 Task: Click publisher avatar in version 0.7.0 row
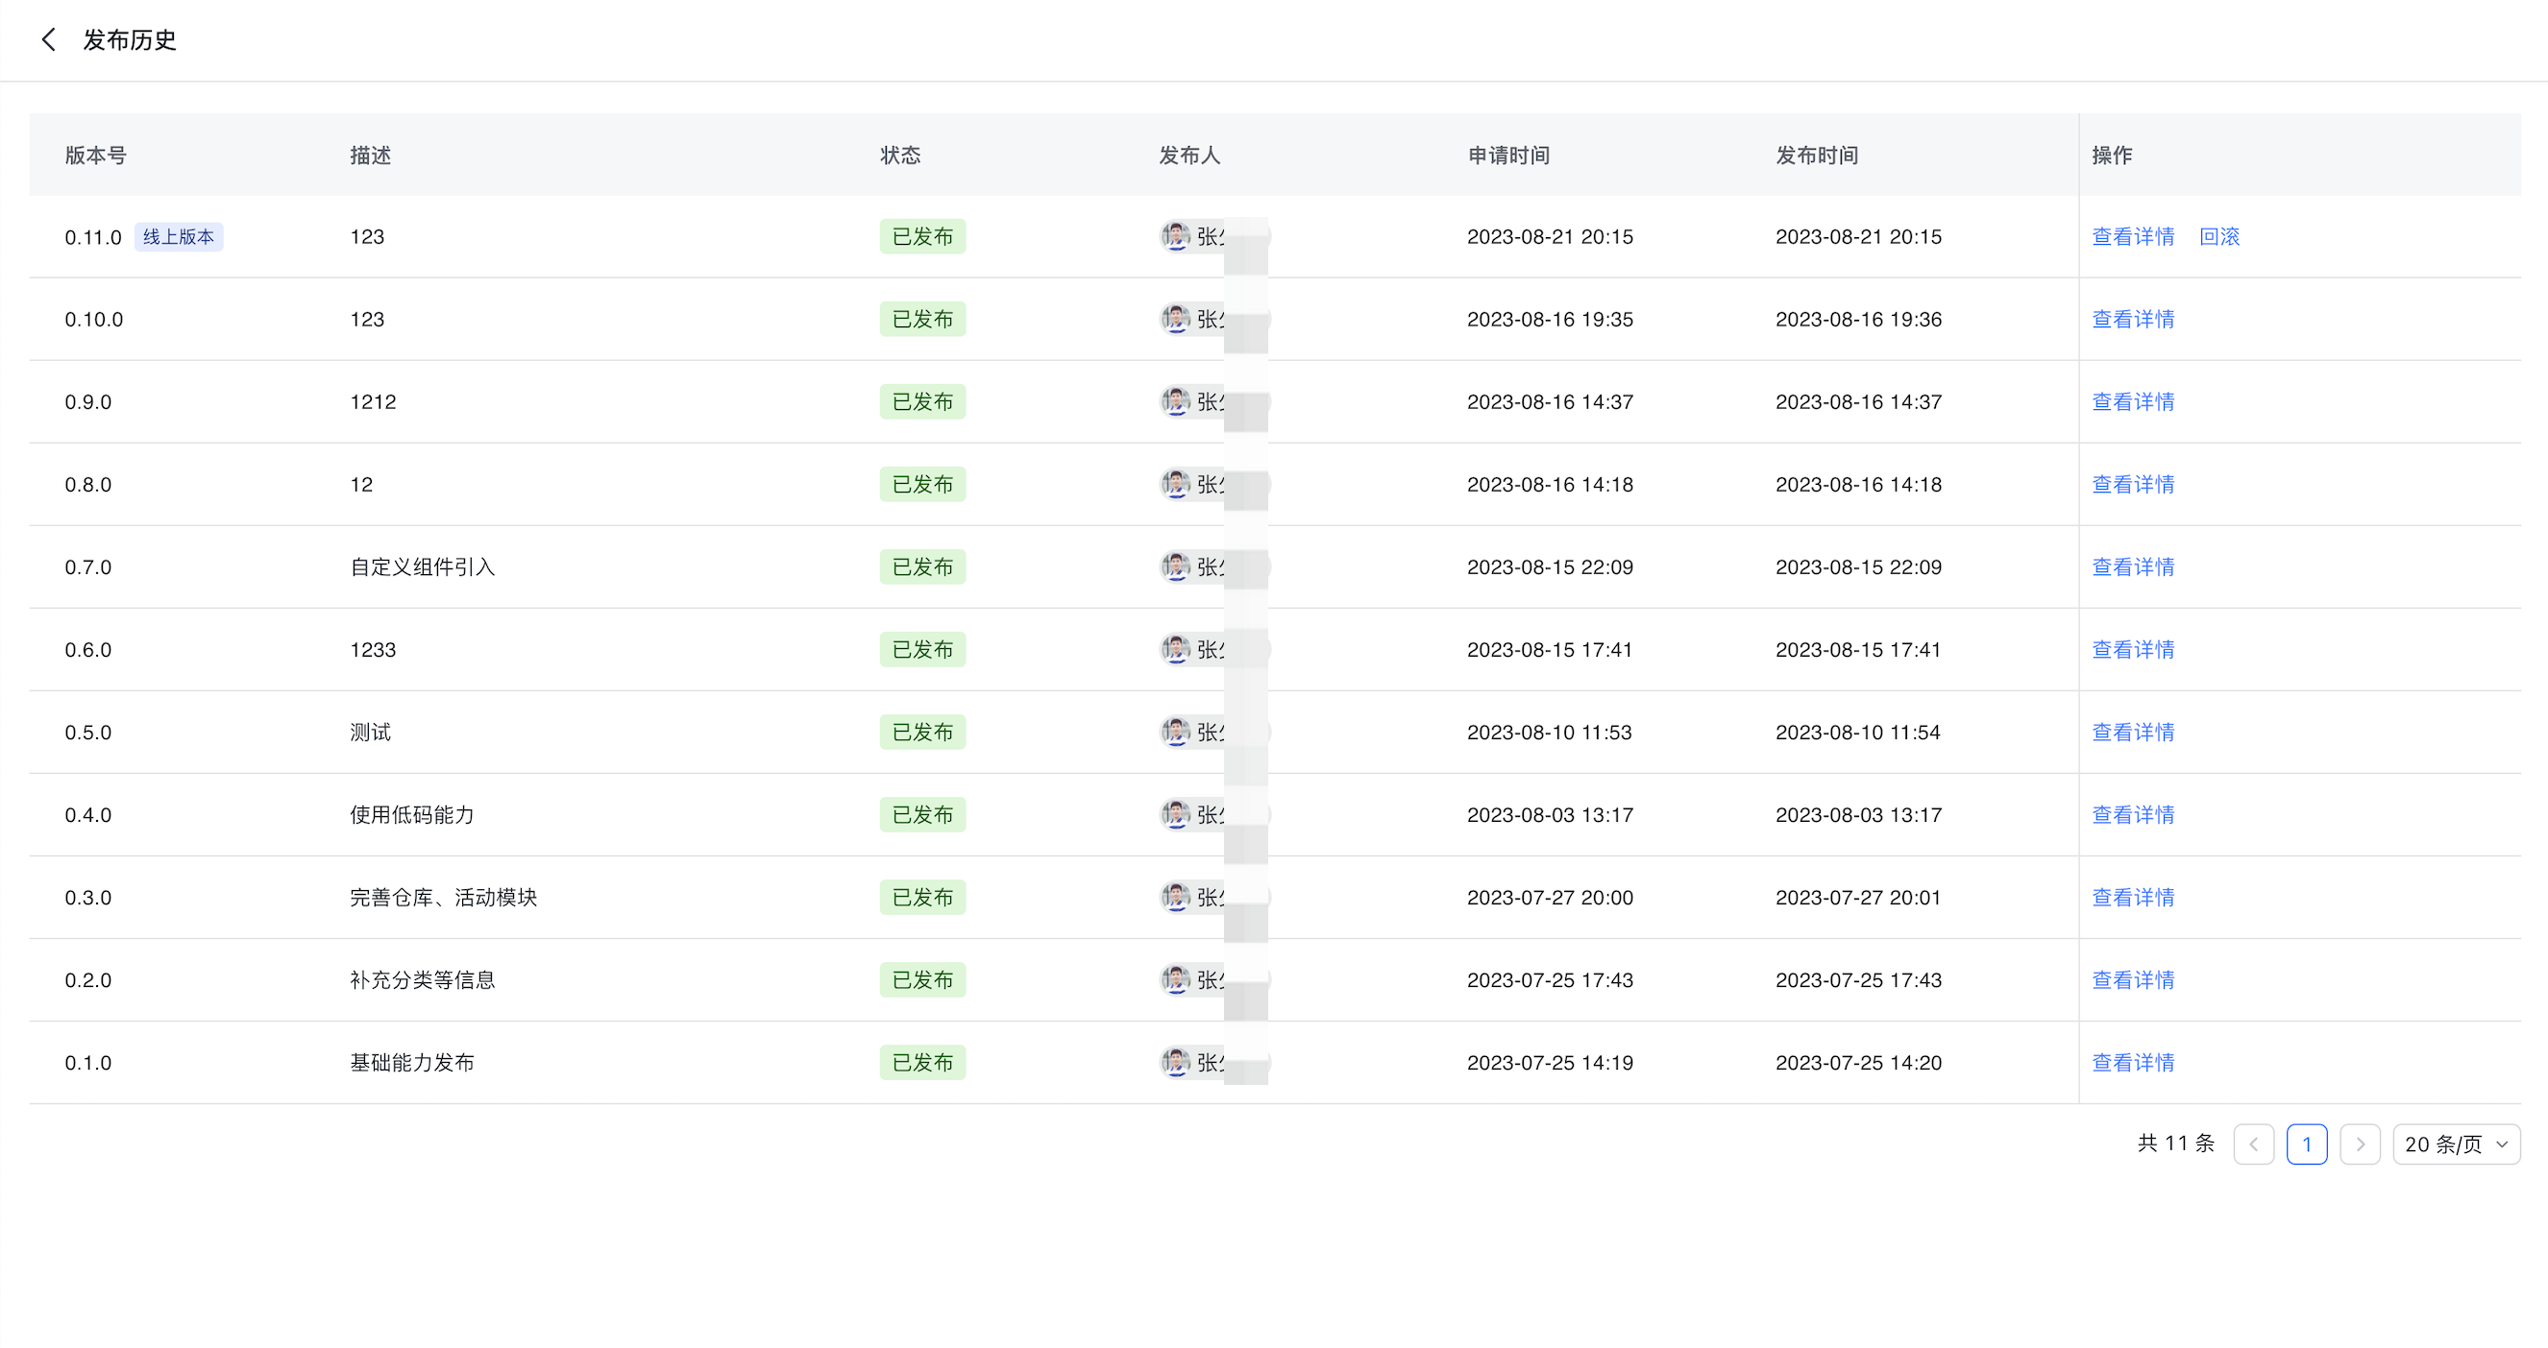(x=1175, y=566)
